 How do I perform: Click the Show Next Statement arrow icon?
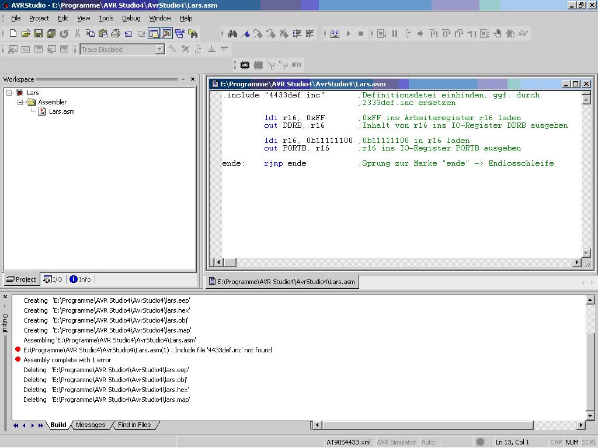pos(420,33)
